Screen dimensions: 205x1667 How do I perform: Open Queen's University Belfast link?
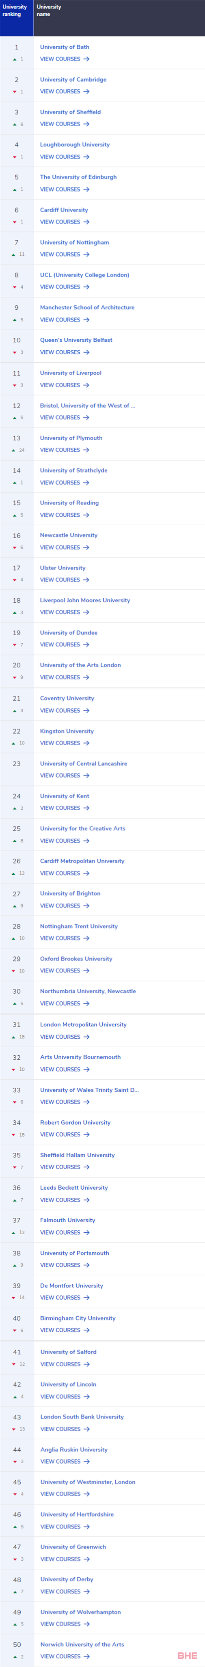(76, 341)
